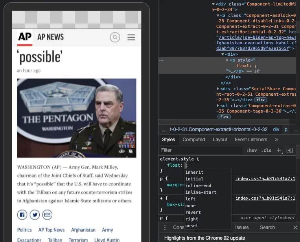
Task: Open the Issues drawer tab
Action: coord(242,227)
